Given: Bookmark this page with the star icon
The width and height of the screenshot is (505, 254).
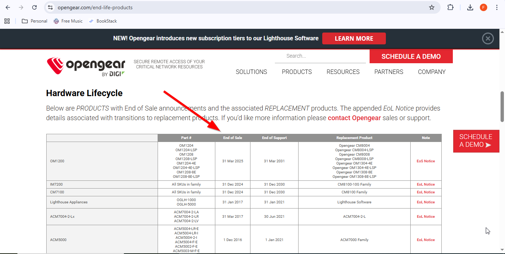Looking at the screenshot, I should tap(432, 7).
